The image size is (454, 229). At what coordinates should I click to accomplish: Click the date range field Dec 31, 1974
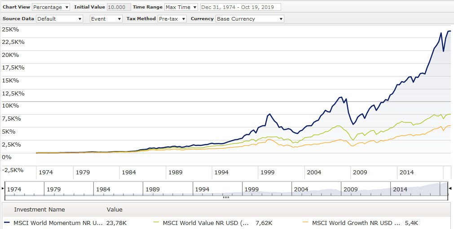coord(240,7)
